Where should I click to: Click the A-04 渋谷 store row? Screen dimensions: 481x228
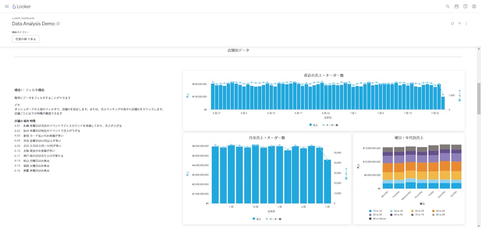point(38,140)
